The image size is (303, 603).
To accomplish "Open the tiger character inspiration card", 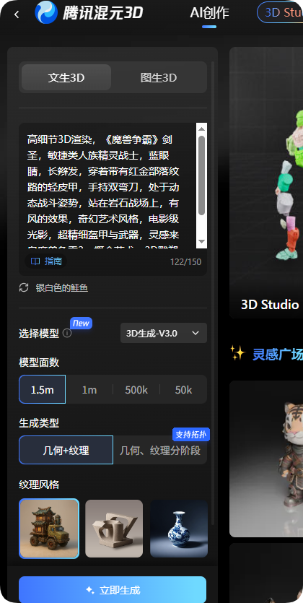I will [x=266, y=459].
